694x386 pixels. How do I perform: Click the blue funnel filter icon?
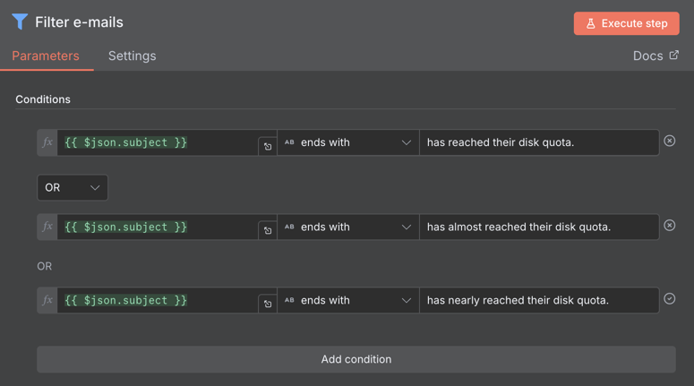20,21
